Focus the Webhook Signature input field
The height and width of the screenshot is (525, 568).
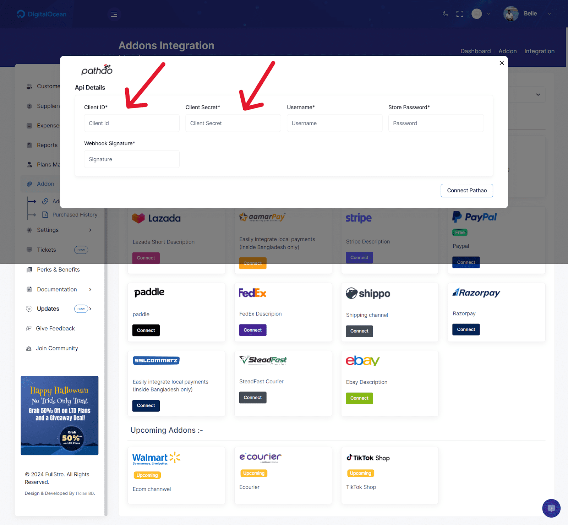132,159
